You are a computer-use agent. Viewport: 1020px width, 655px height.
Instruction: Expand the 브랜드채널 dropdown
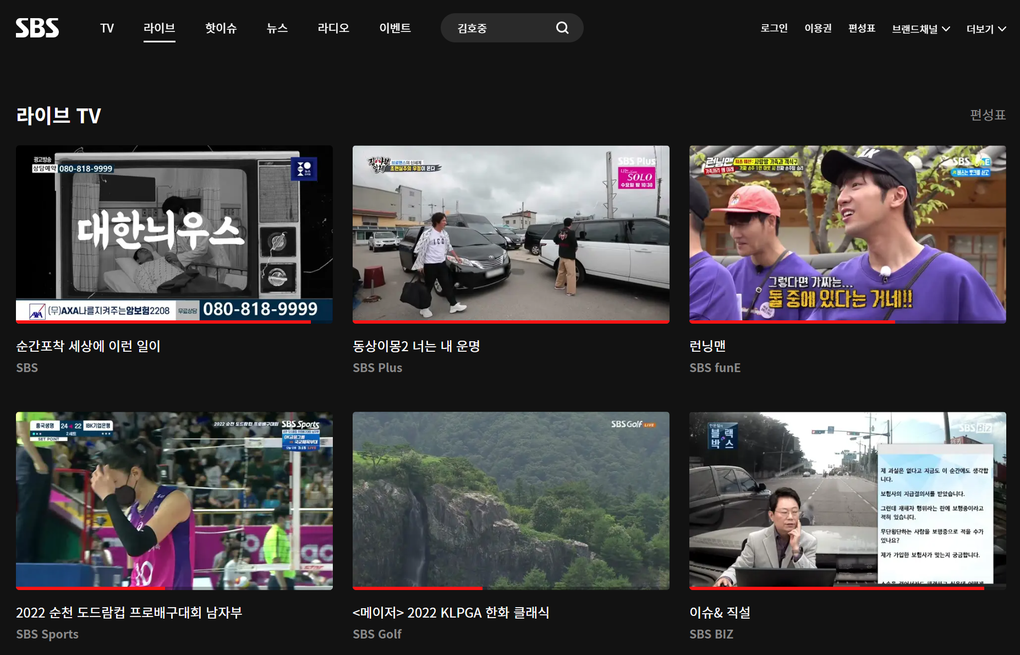[x=920, y=28]
